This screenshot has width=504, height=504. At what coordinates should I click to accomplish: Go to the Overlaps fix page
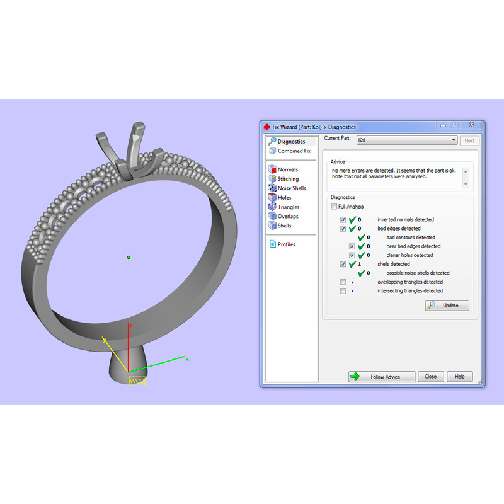287,216
